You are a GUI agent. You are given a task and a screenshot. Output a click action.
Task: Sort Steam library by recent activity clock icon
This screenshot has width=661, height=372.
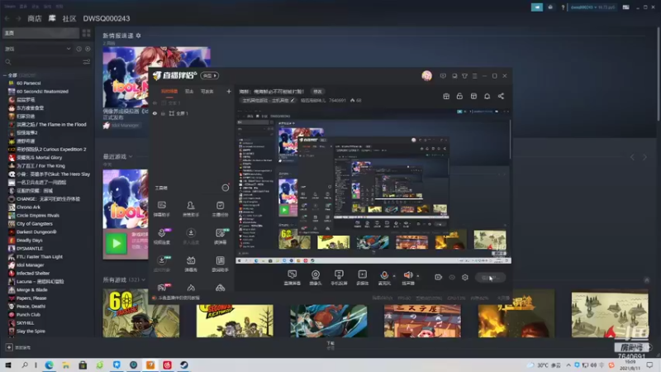click(78, 49)
